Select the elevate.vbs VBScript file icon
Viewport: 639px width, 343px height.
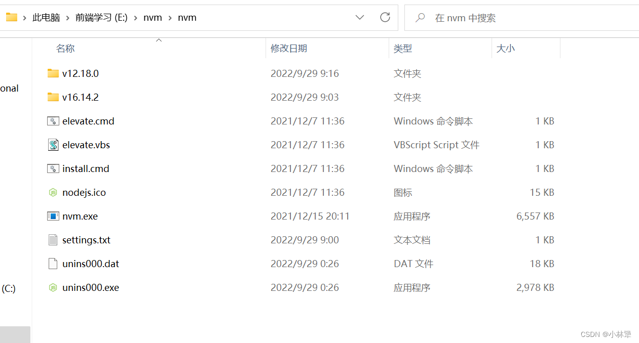coord(53,145)
